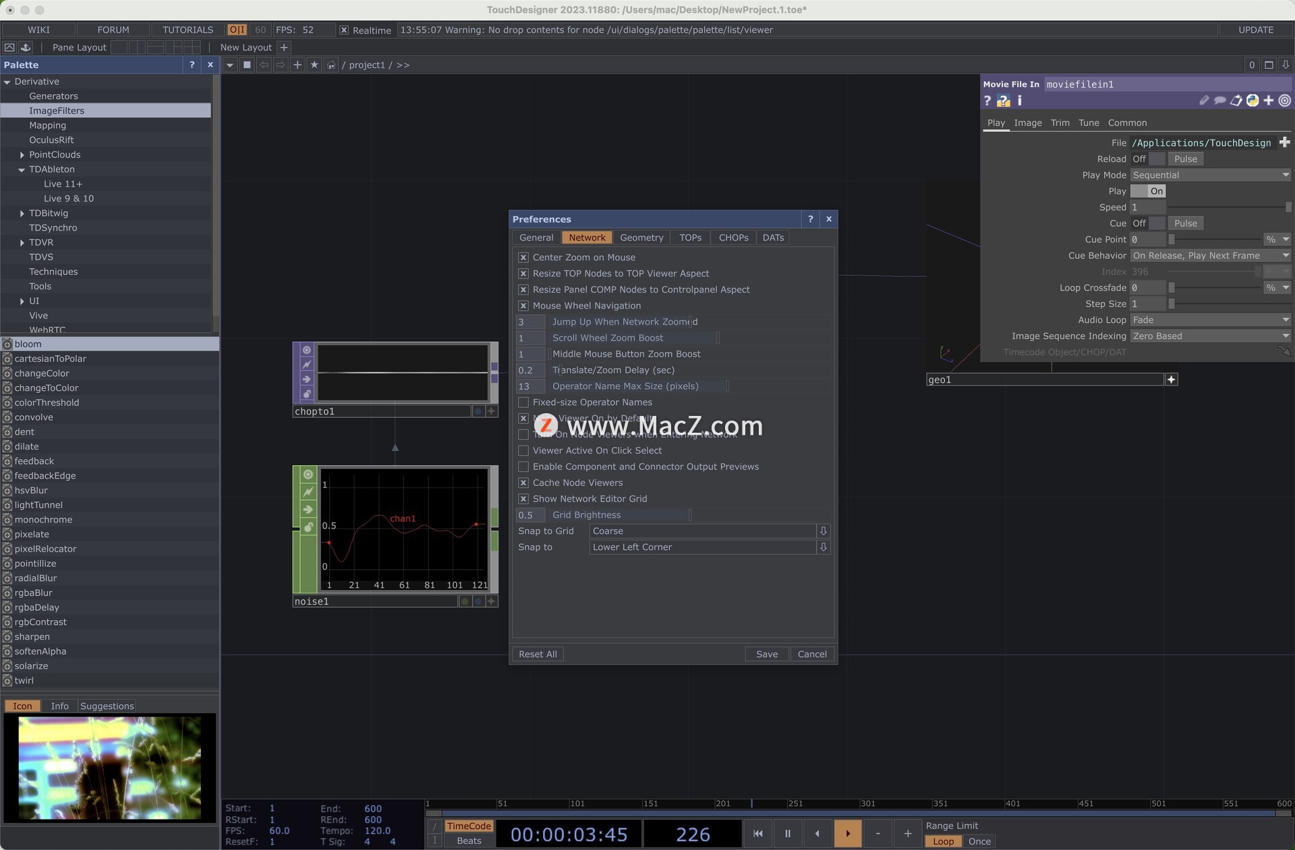Uncheck Cache Node Viewers
Image resolution: width=1295 pixels, height=850 pixels.
pyautogui.click(x=523, y=483)
